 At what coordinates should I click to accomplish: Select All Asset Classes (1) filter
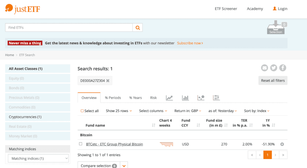[x=37, y=69]
